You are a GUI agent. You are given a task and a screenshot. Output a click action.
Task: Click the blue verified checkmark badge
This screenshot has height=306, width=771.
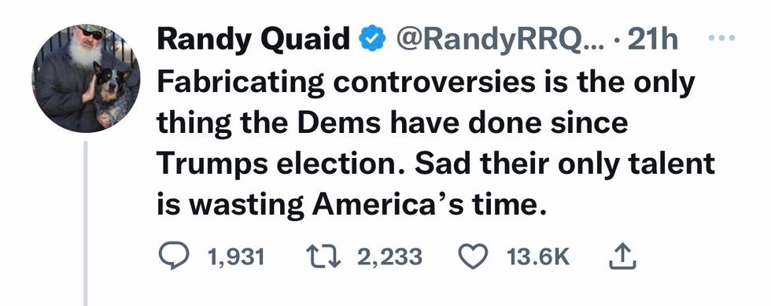click(x=373, y=40)
